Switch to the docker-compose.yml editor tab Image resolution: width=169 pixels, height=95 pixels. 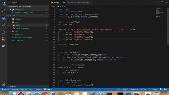tap(79, 2)
